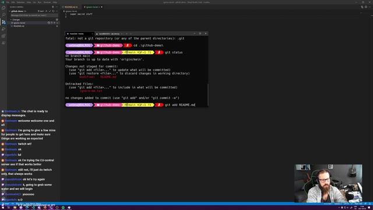Maximize the terminal window

click(x=200, y=34)
